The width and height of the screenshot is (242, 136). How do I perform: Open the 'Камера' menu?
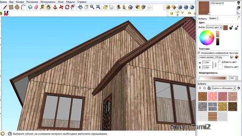pyautogui.click(x=20, y=2)
